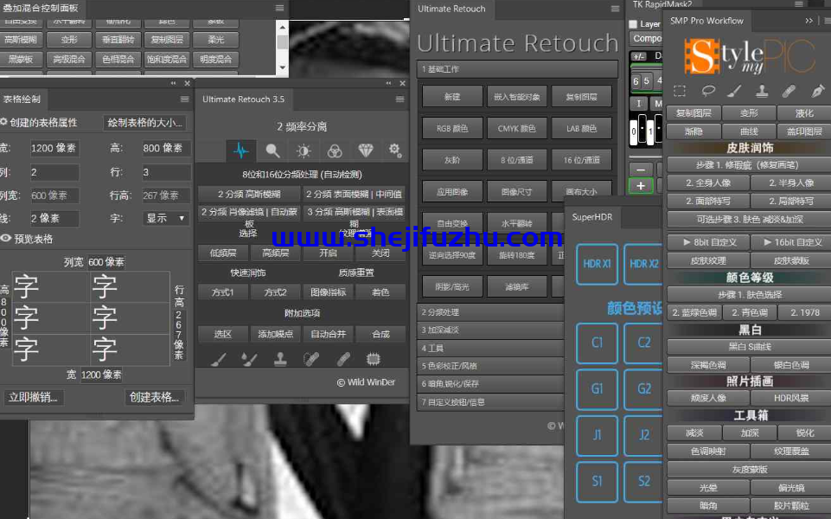This screenshot has width=831, height=519.
Task: Open the Ultimate Retouch 3.5 panel menu icon
Action: click(400, 99)
